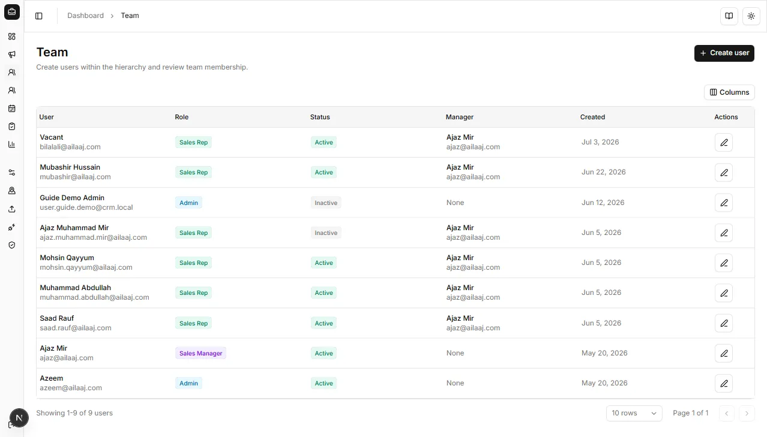Click the Status column header
Image resolution: width=767 pixels, height=437 pixels.
pyautogui.click(x=320, y=117)
